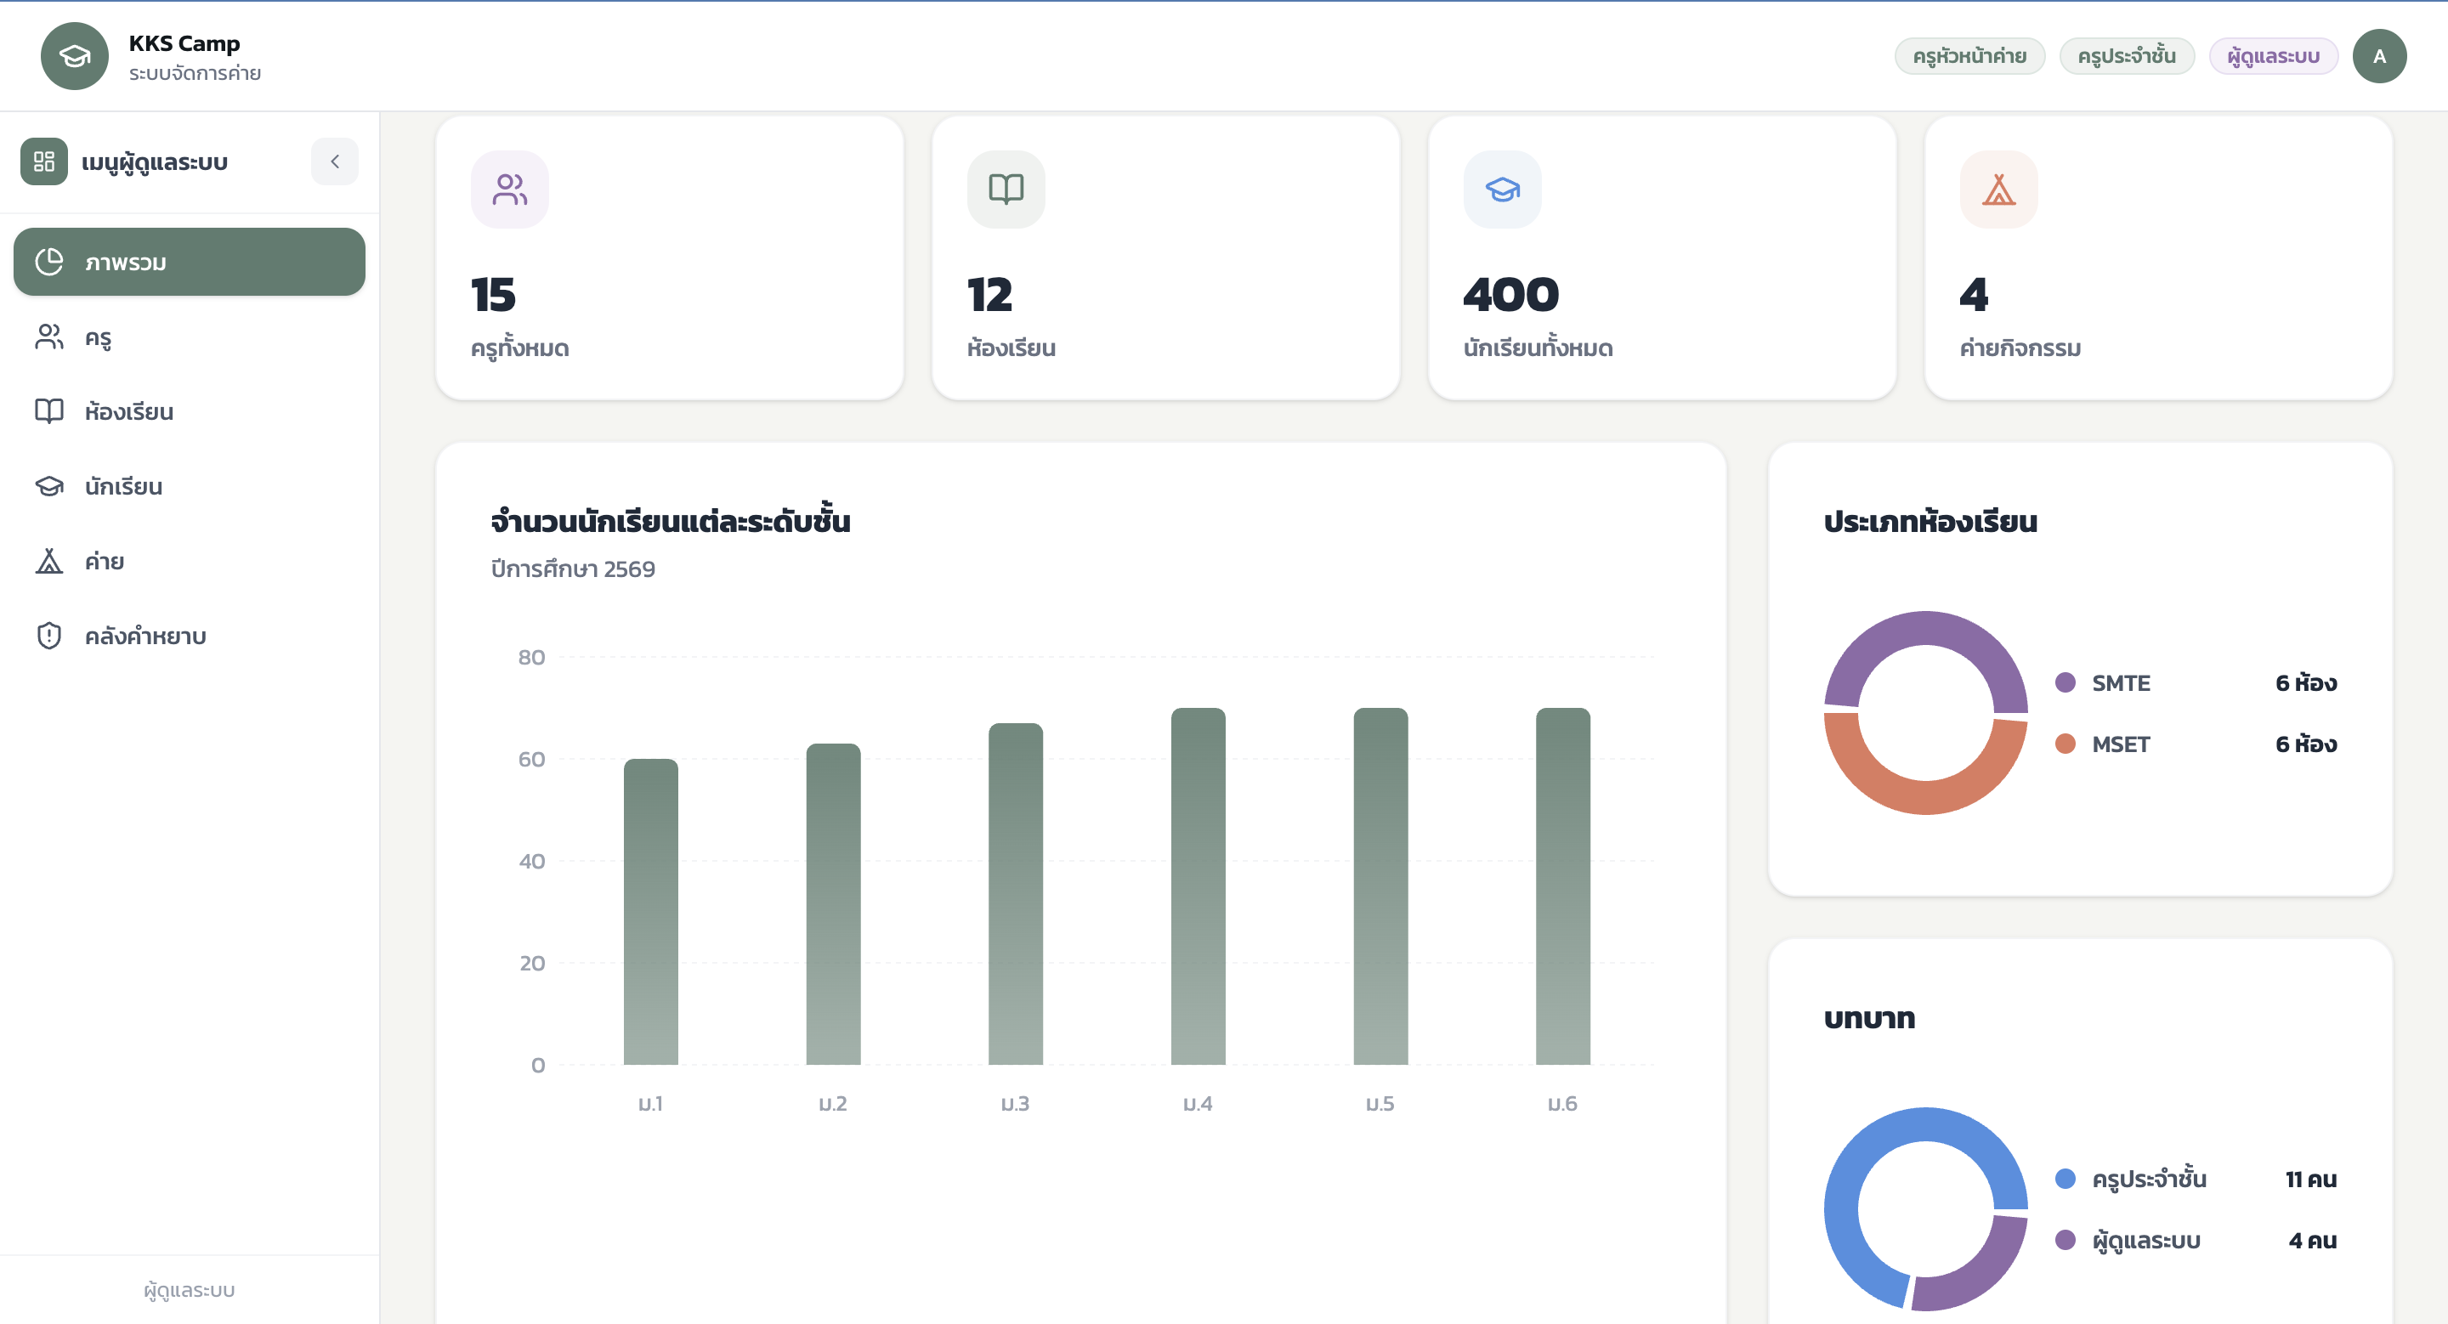Click the purple SMTE legend dot
The image size is (2448, 1324).
click(2065, 683)
